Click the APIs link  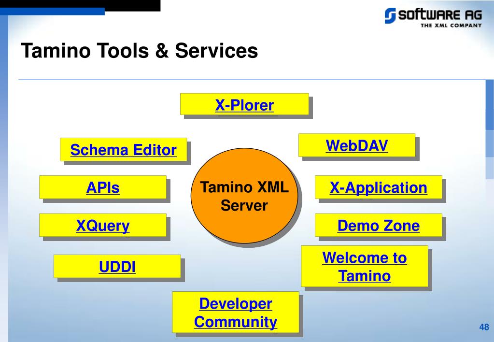coord(103,187)
